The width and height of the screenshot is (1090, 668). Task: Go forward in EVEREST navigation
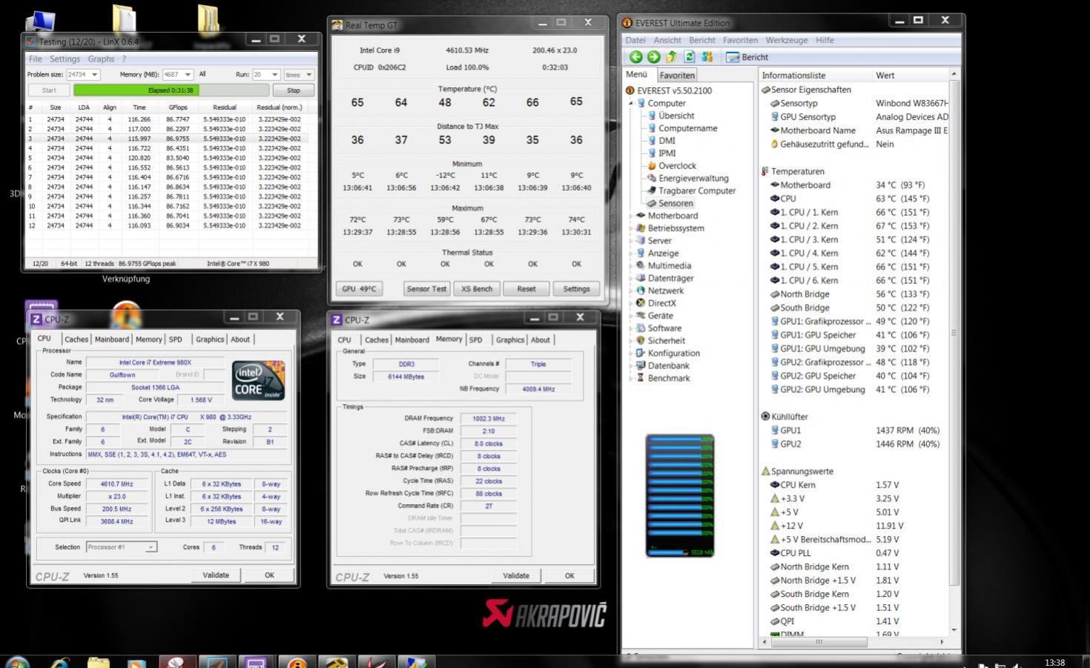[x=653, y=57]
